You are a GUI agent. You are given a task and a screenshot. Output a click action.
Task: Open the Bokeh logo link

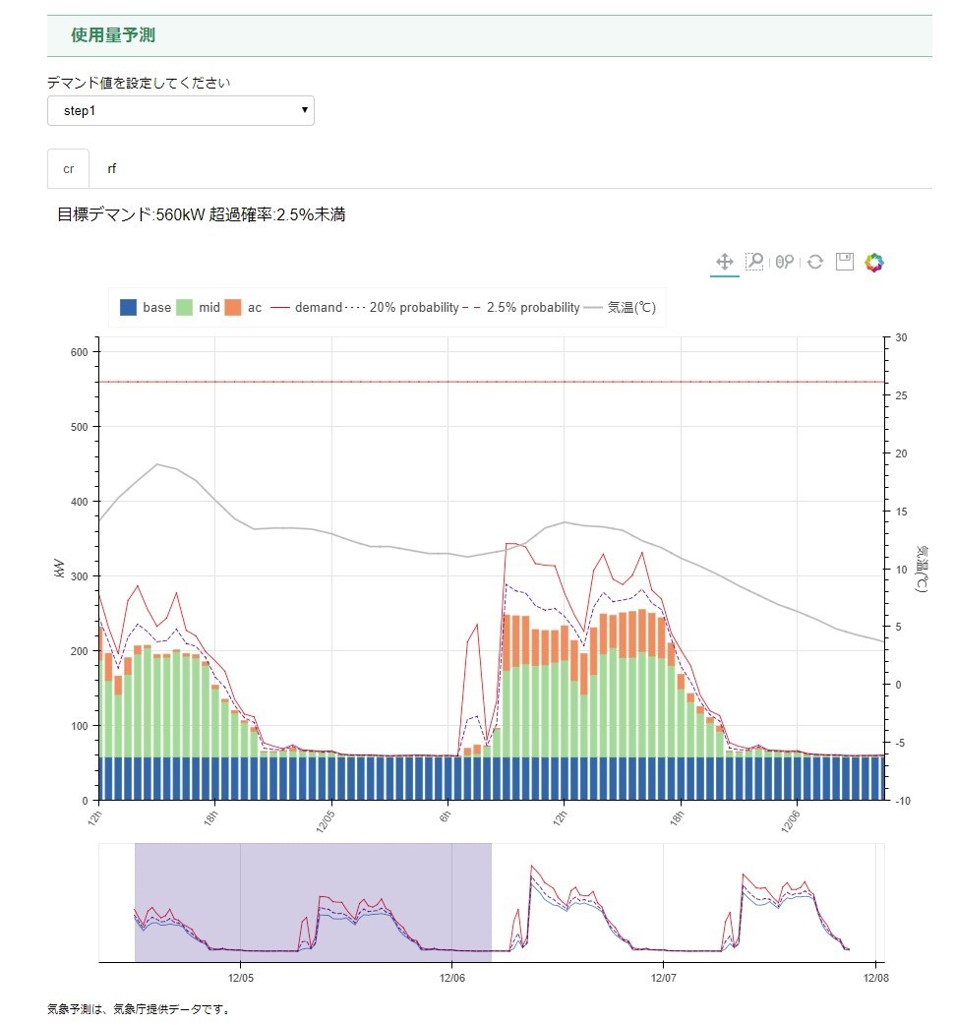874,262
